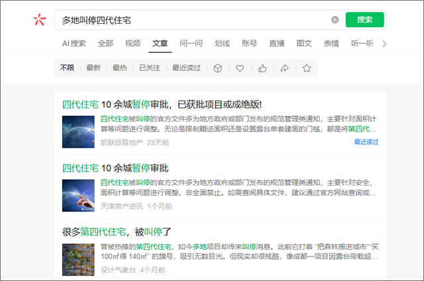The height and width of the screenshot is (281, 424).
Task: Open article titled 四代住宅 10 余城暂停审批
Action: coord(115,168)
